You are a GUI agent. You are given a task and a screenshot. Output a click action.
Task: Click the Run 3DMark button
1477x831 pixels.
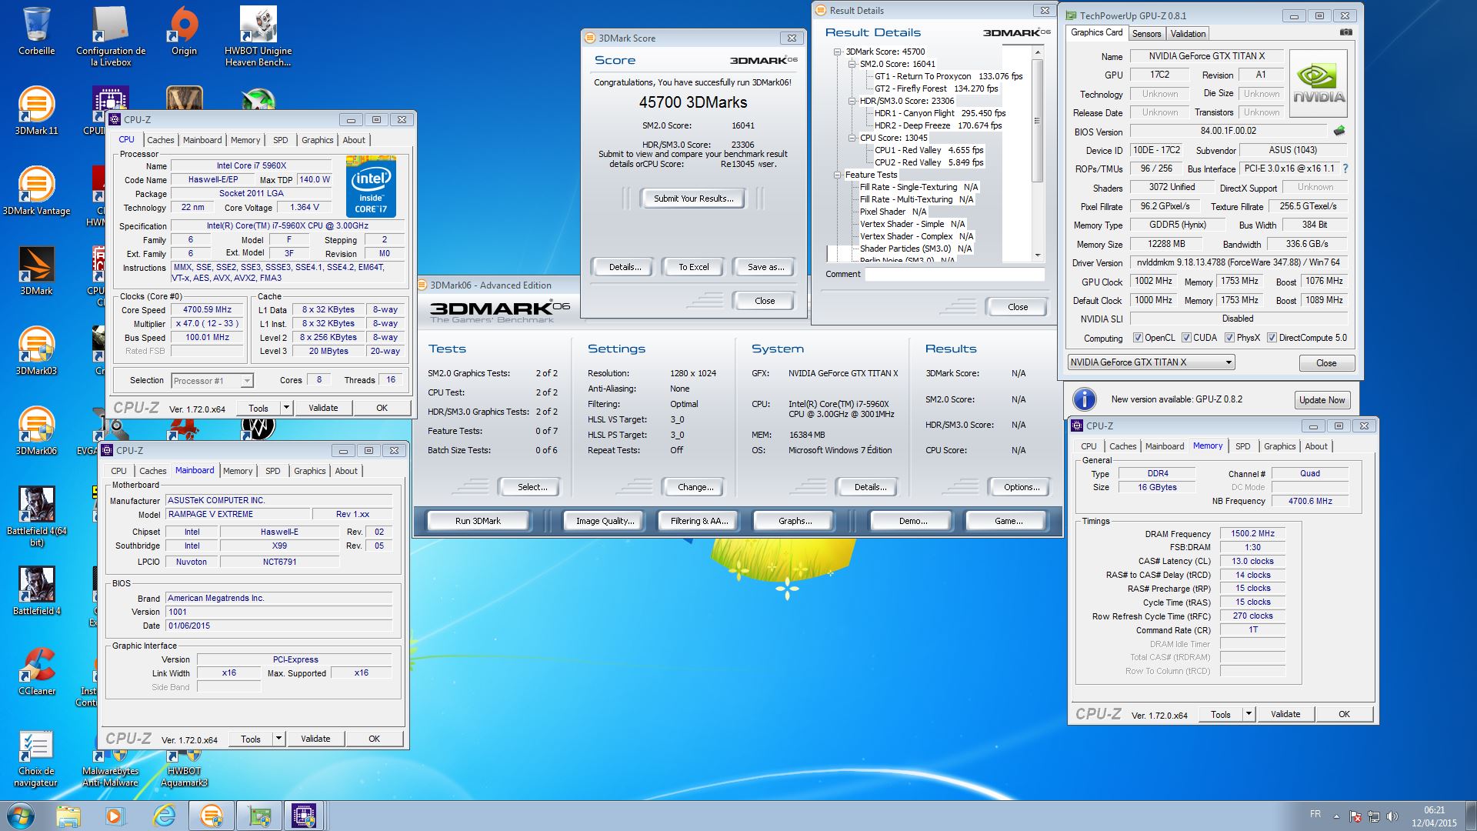(478, 521)
